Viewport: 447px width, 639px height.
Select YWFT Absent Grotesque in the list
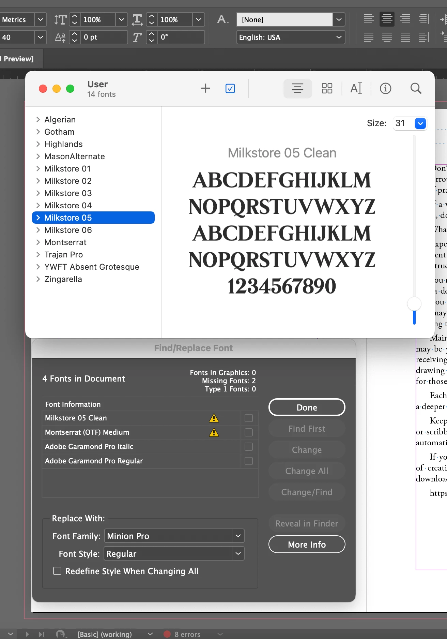[92, 267]
